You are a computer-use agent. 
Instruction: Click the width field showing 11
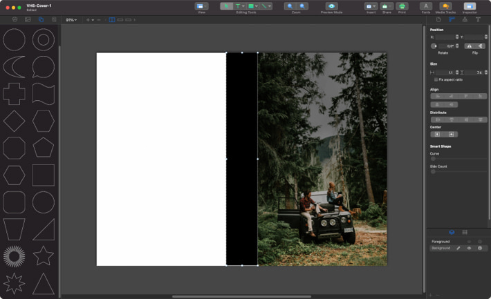click(445, 73)
